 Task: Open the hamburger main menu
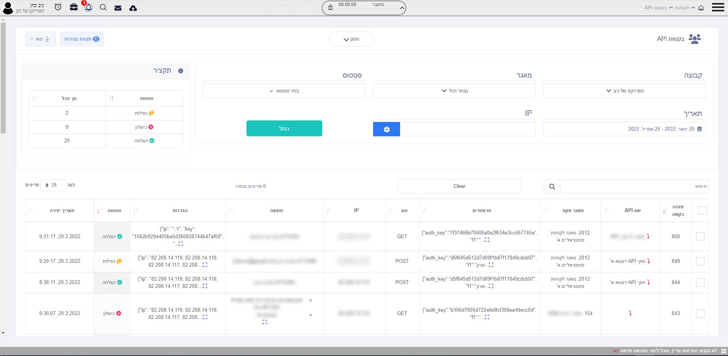coord(718,8)
